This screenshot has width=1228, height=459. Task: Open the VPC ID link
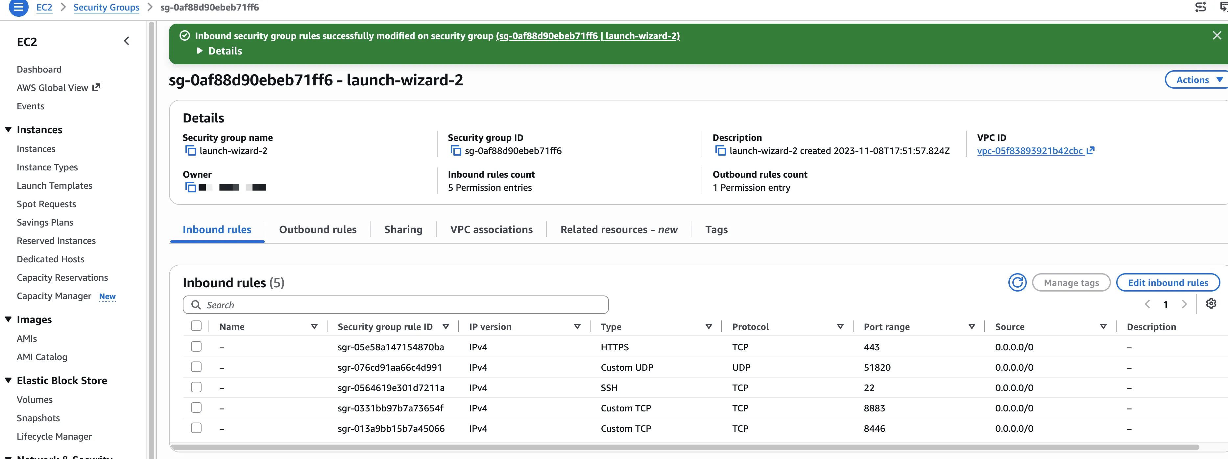coord(1035,151)
